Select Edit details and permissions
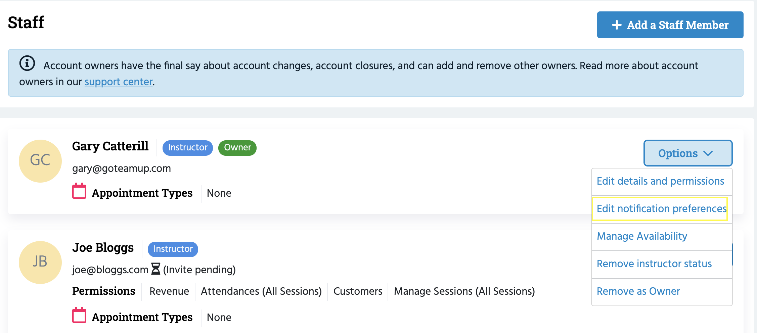Image resolution: width=757 pixels, height=333 pixels. pos(660,181)
